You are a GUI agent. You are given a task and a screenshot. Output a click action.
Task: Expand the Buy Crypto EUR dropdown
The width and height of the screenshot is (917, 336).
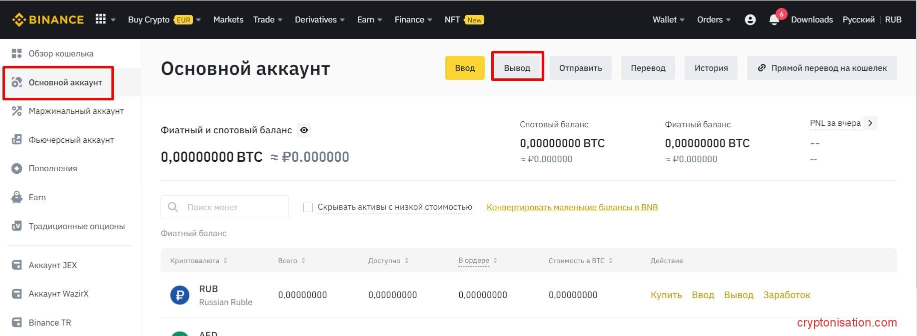163,19
